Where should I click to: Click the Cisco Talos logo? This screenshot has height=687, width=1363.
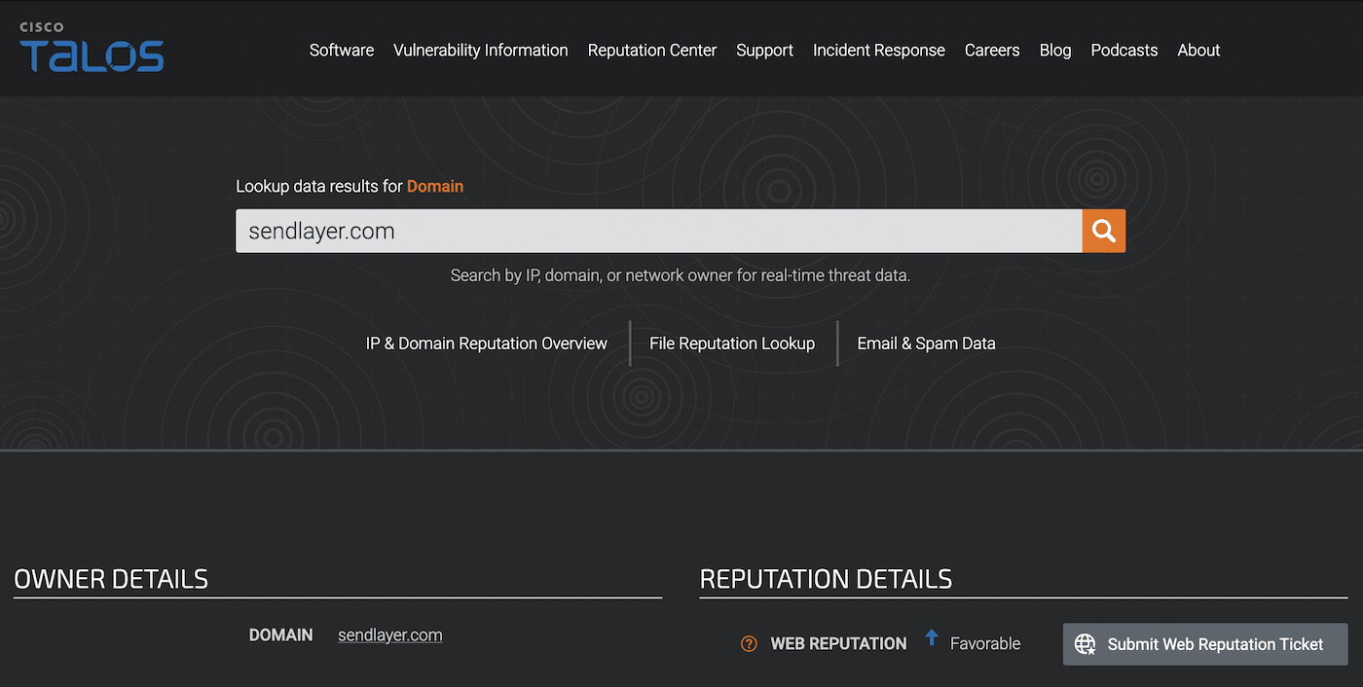[x=92, y=49]
